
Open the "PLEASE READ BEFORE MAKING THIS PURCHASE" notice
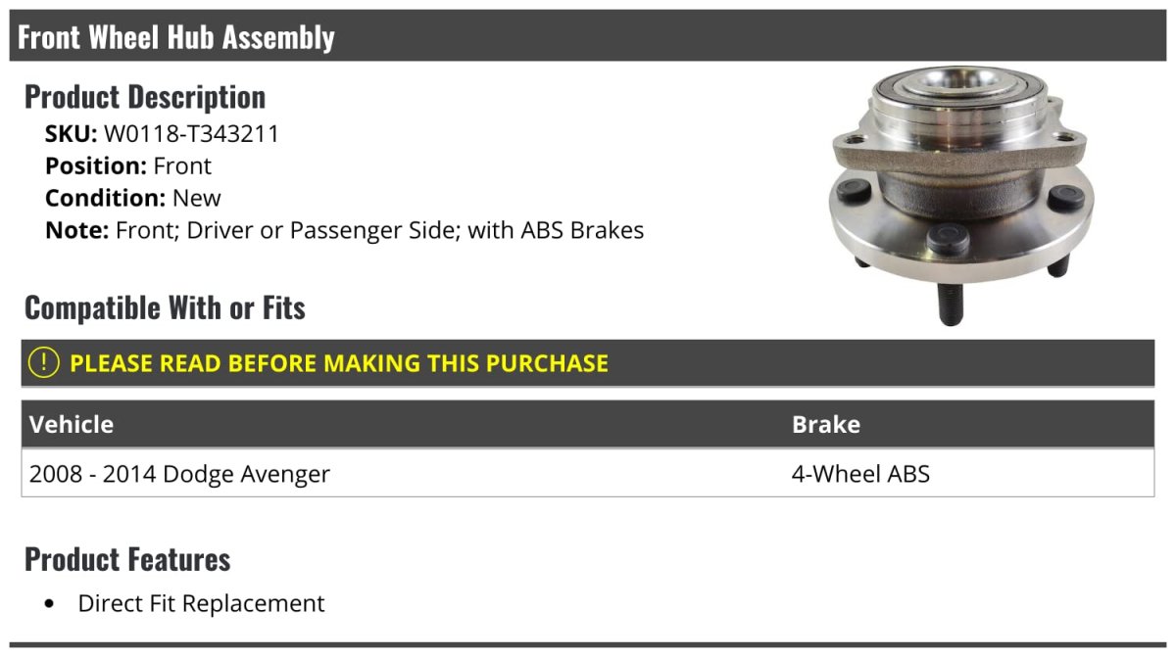339,363
